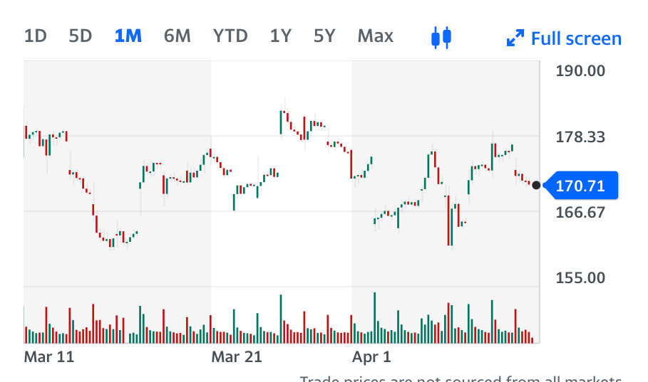Switch chart to candlestick icon
Image resolution: width=648 pixels, height=382 pixels.
(441, 37)
